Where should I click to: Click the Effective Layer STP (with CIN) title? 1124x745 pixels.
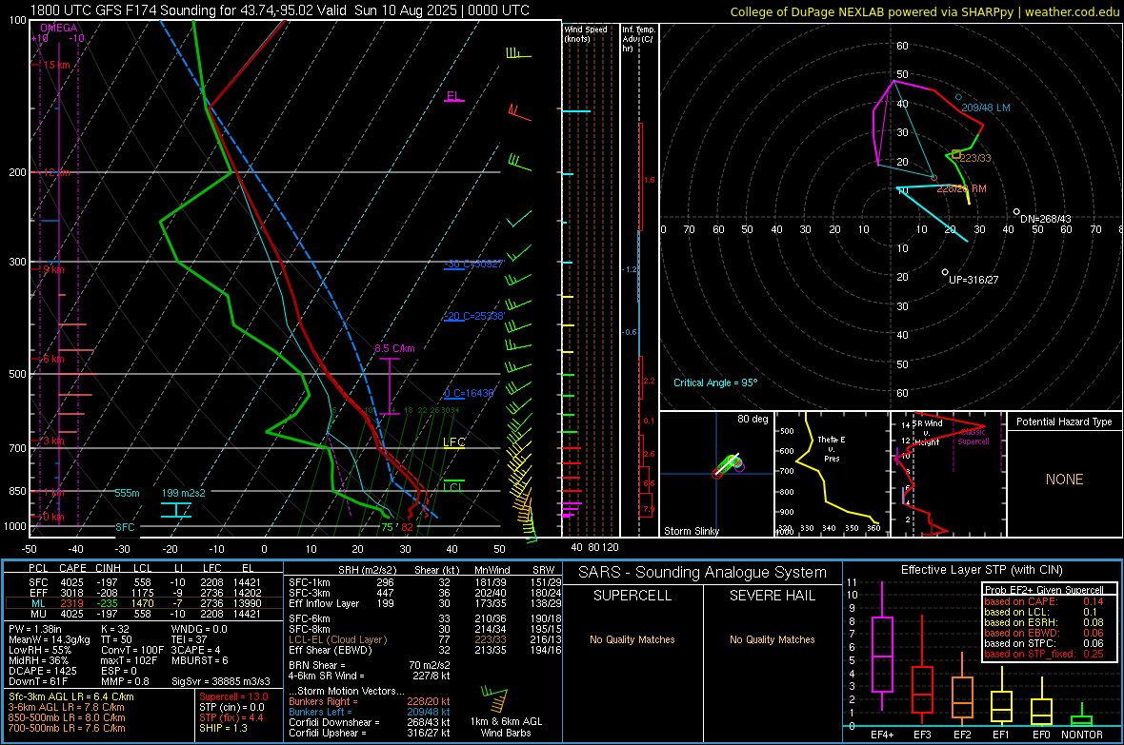pos(982,570)
